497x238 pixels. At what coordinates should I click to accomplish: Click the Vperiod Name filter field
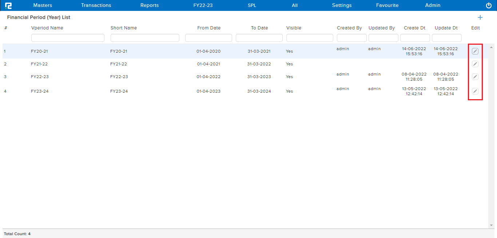[x=68, y=38]
